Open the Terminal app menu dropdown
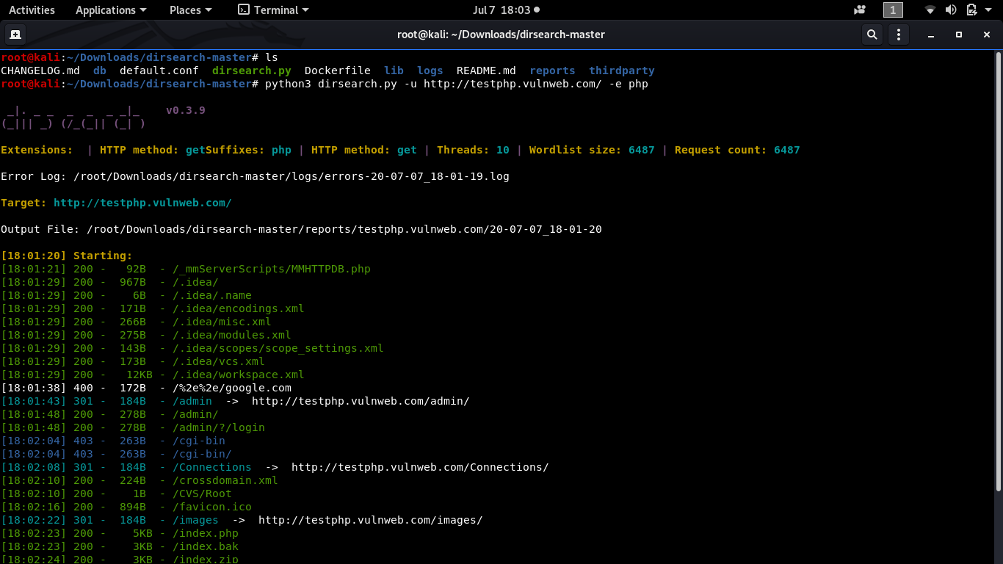 coord(274,10)
